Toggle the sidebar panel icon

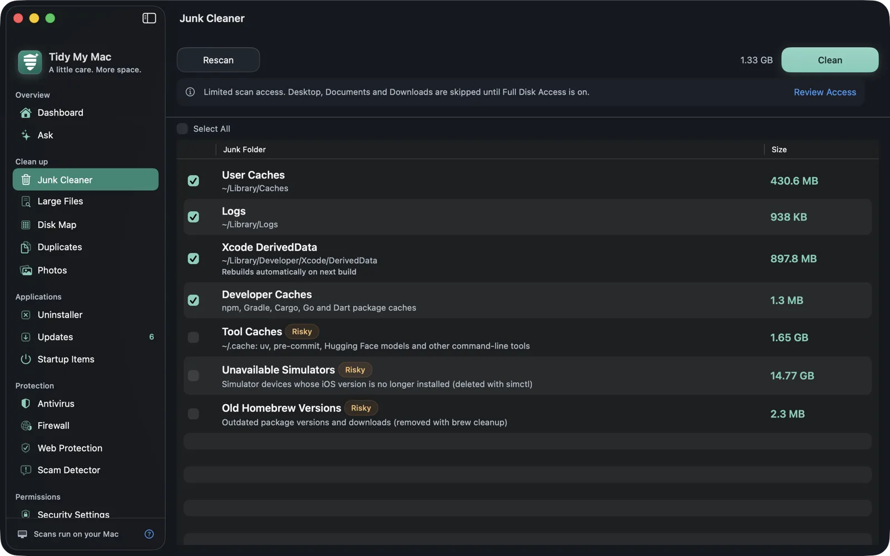(149, 18)
